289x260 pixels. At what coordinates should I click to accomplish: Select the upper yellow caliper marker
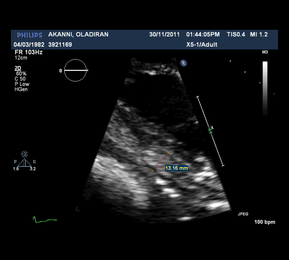pyautogui.click(x=168, y=152)
